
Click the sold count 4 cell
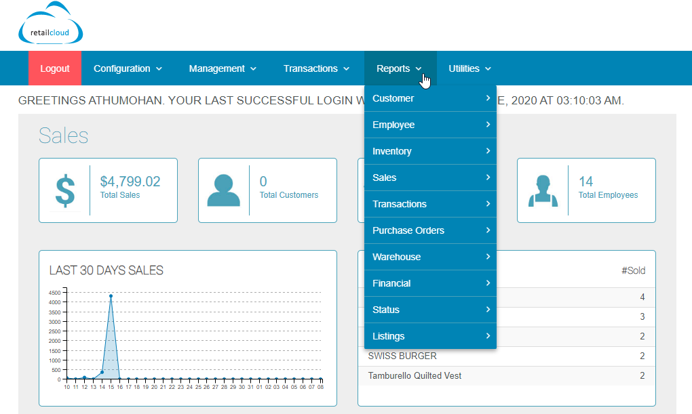[642, 297]
